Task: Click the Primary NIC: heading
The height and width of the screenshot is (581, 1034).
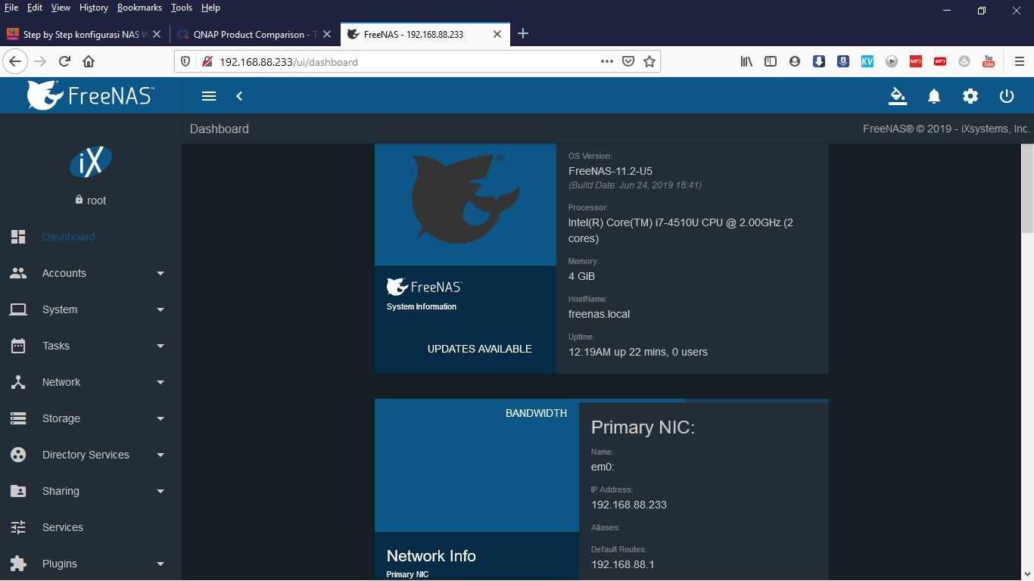Action: (643, 427)
